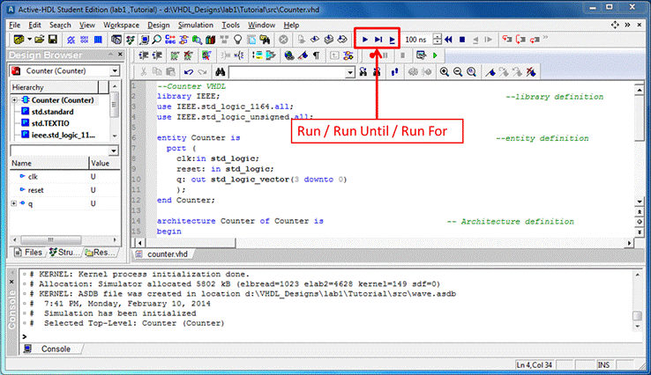Viewport: 651px width, 375px height.
Task: Click the Zoom Out magnifier icon
Action: tap(458, 72)
